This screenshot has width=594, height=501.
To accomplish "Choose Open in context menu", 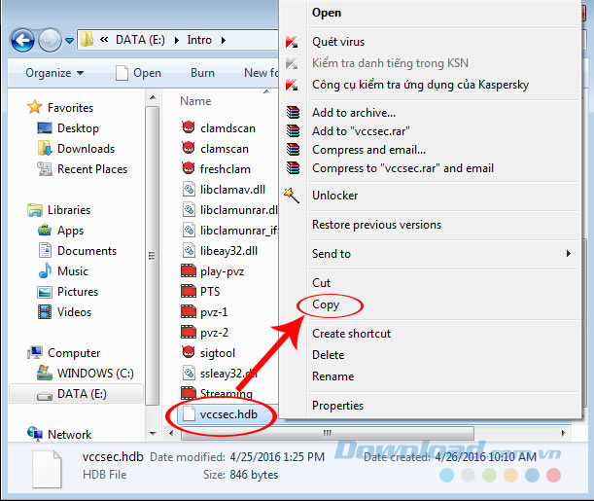I will (327, 13).
